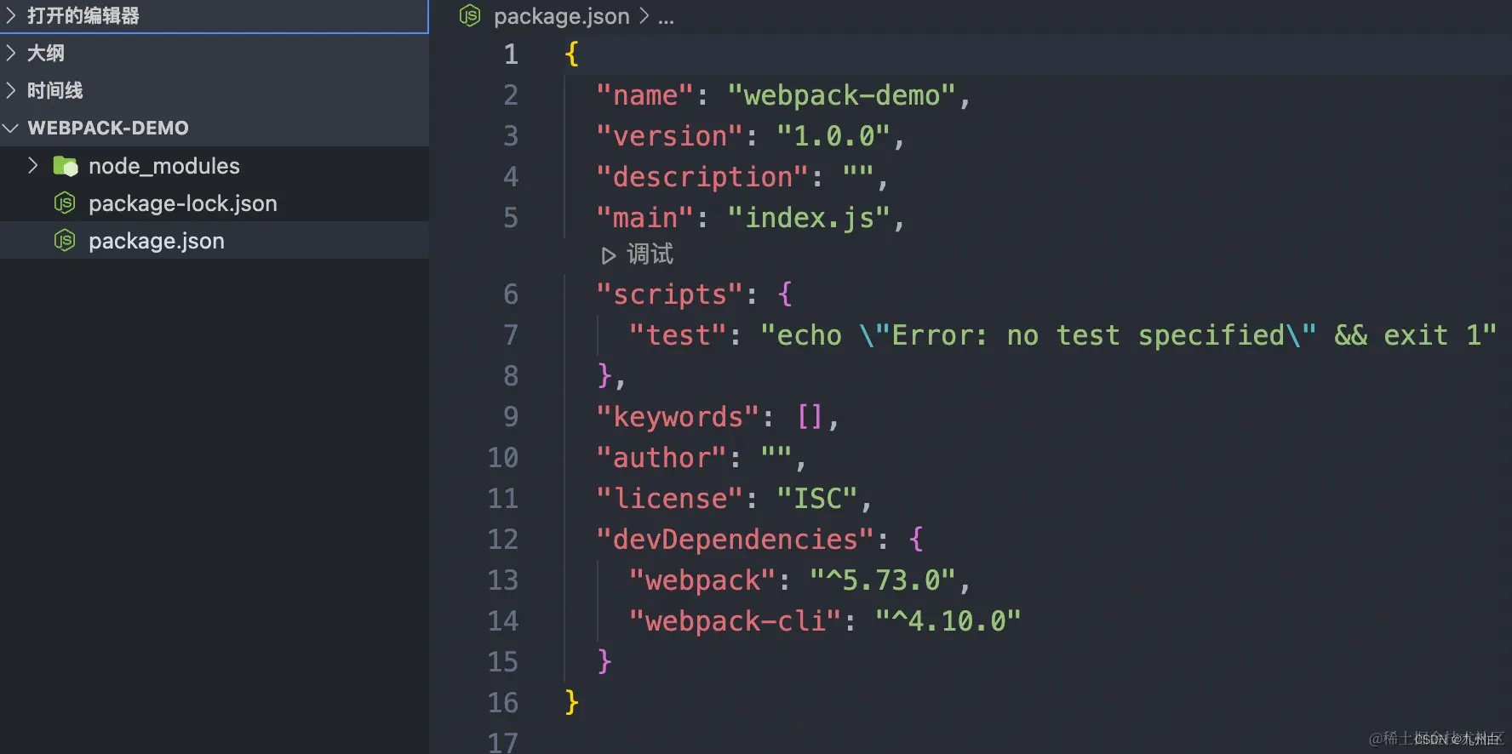Click the "^5.73.0" version value

click(x=883, y=580)
